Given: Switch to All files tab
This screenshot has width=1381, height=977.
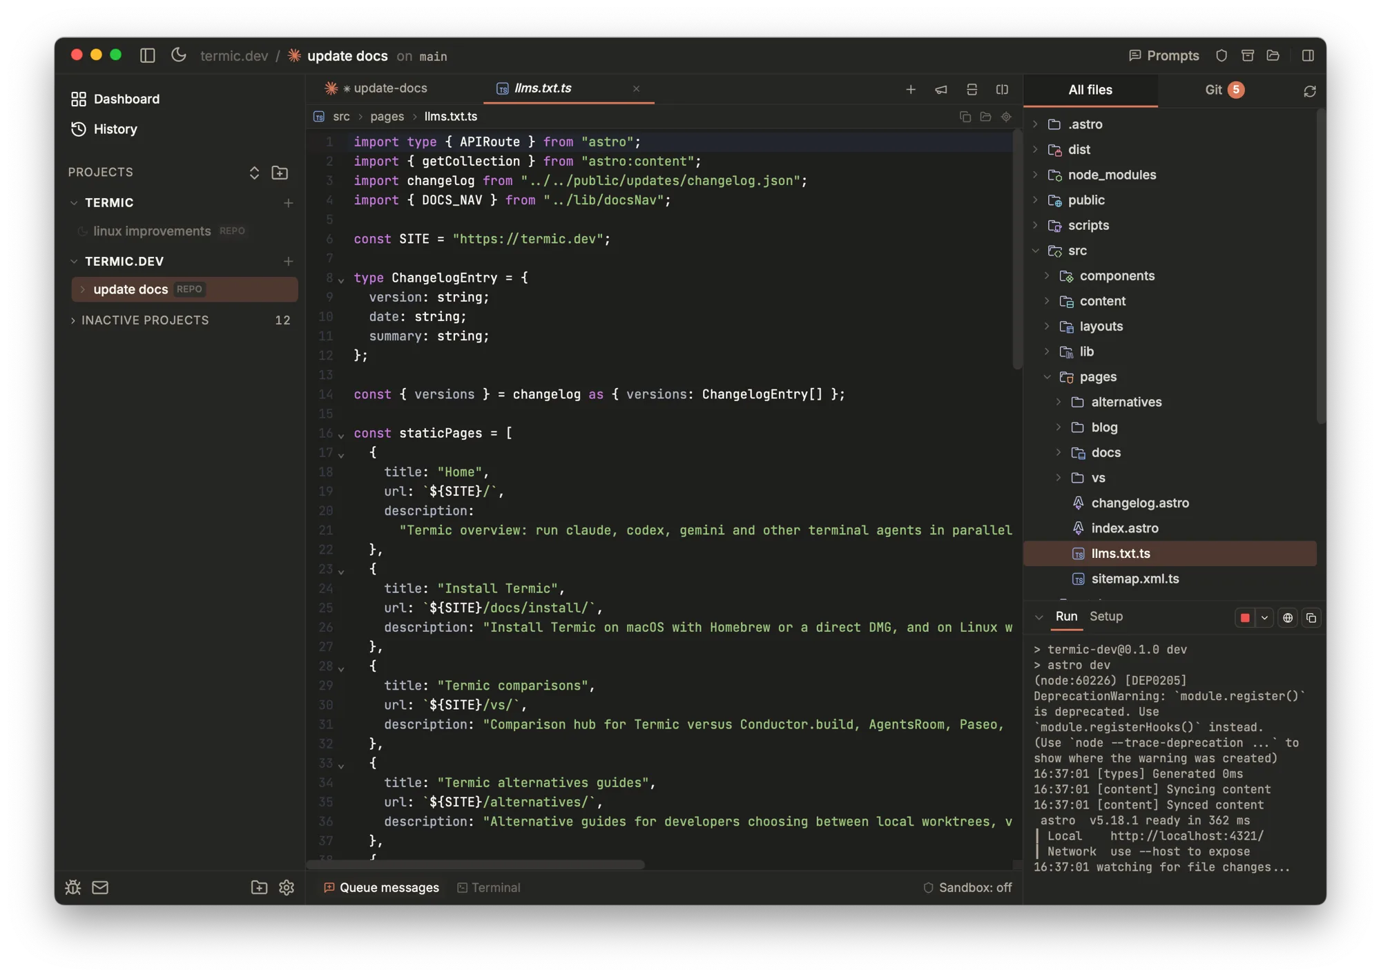Looking at the screenshot, I should click(1090, 90).
